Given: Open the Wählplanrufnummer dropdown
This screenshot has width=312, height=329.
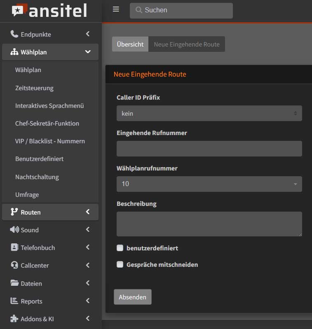Looking at the screenshot, I should point(209,184).
